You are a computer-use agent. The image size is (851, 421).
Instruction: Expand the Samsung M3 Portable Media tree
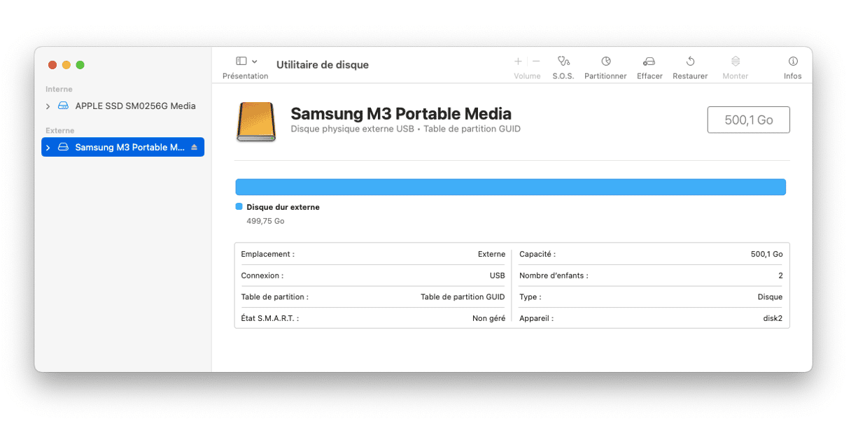pyautogui.click(x=48, y=148)
